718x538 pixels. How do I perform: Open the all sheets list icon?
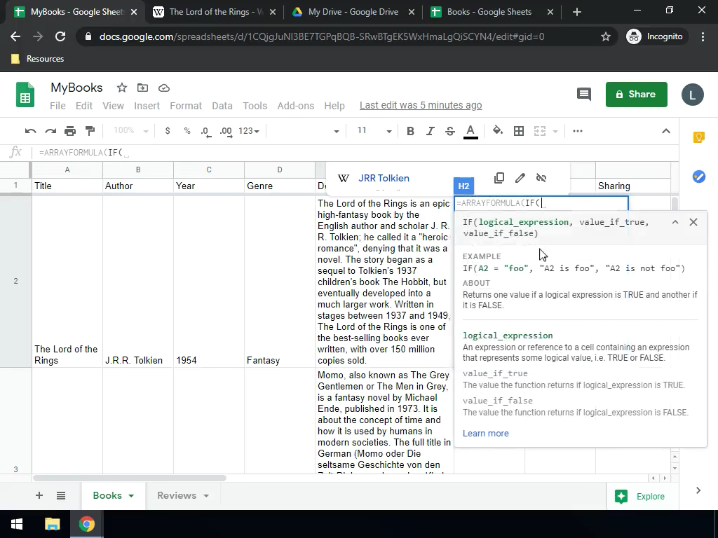click(x=61, y=495)
